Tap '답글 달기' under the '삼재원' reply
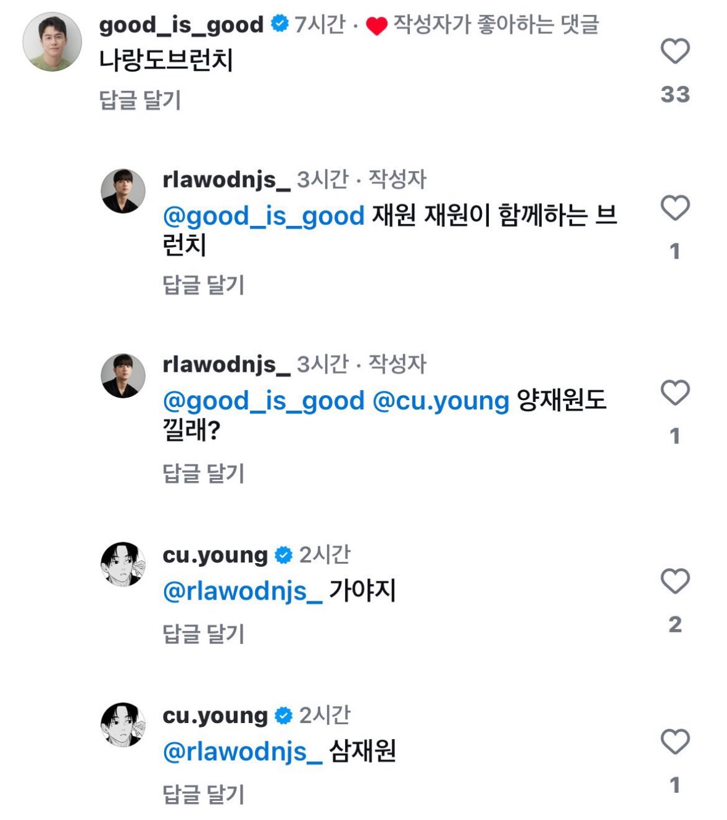 (x=204, y=794)
